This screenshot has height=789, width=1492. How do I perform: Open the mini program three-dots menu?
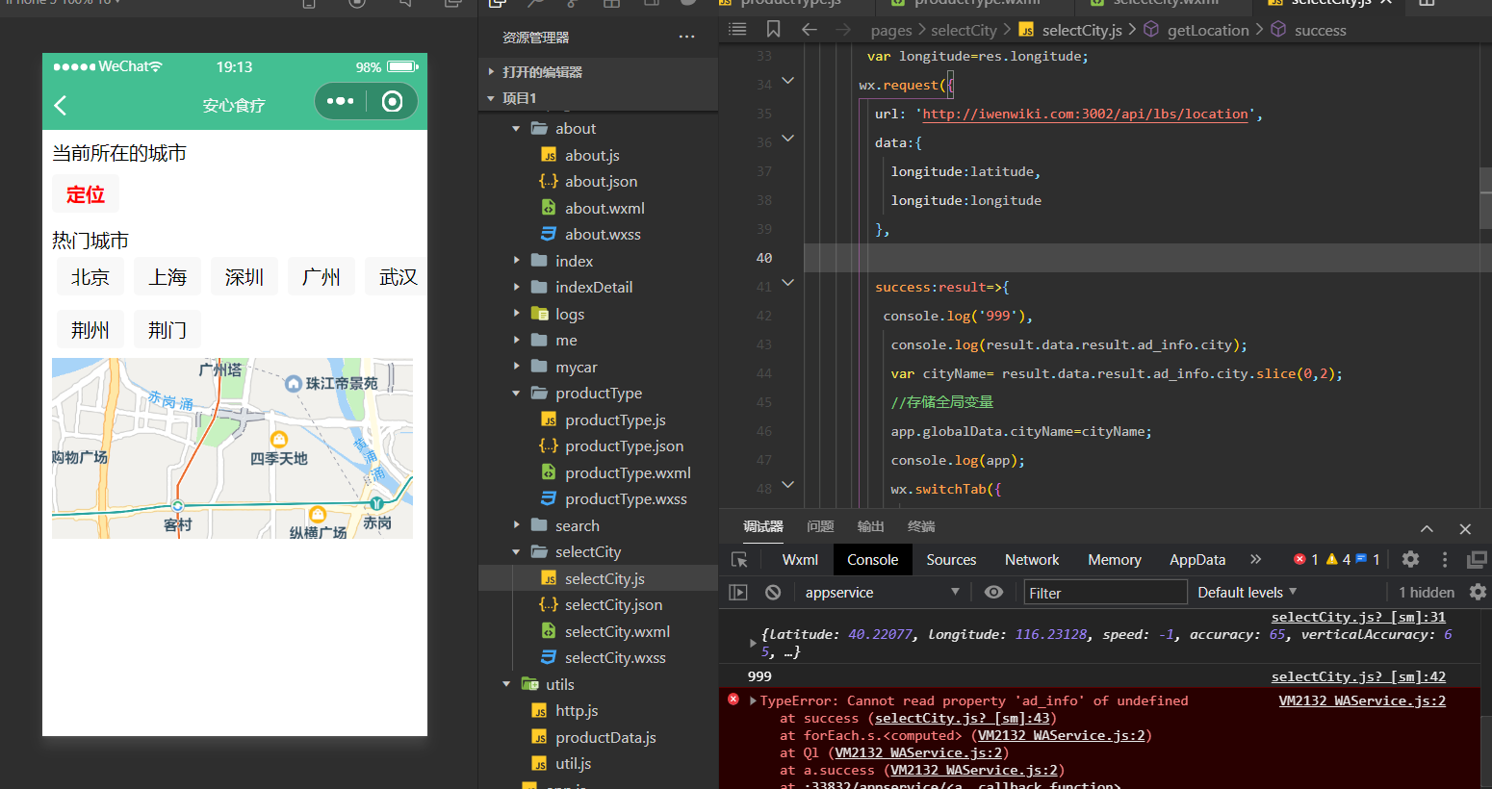[340, 101]
